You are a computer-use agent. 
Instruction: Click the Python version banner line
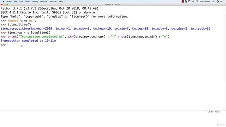click(49, 8)
